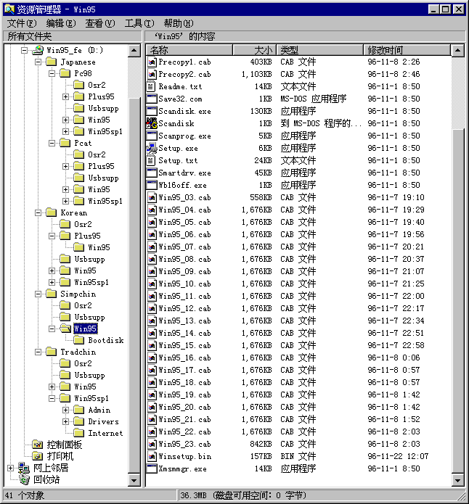Open the 帮助(H) menu
The width and height of the screenshot is (469, 504).
point(179,23)
